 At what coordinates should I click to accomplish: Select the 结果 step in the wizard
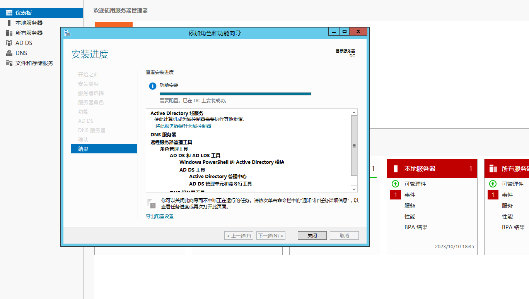104,149
